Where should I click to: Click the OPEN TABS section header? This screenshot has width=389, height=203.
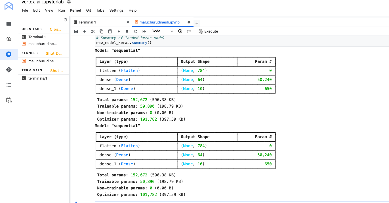[31, 29]
